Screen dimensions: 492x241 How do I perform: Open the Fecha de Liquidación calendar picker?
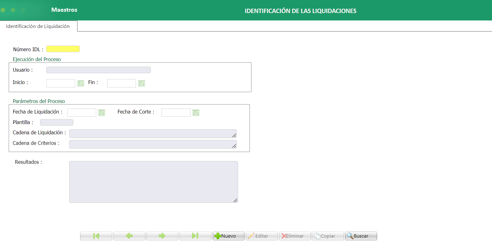pos(102,113)
